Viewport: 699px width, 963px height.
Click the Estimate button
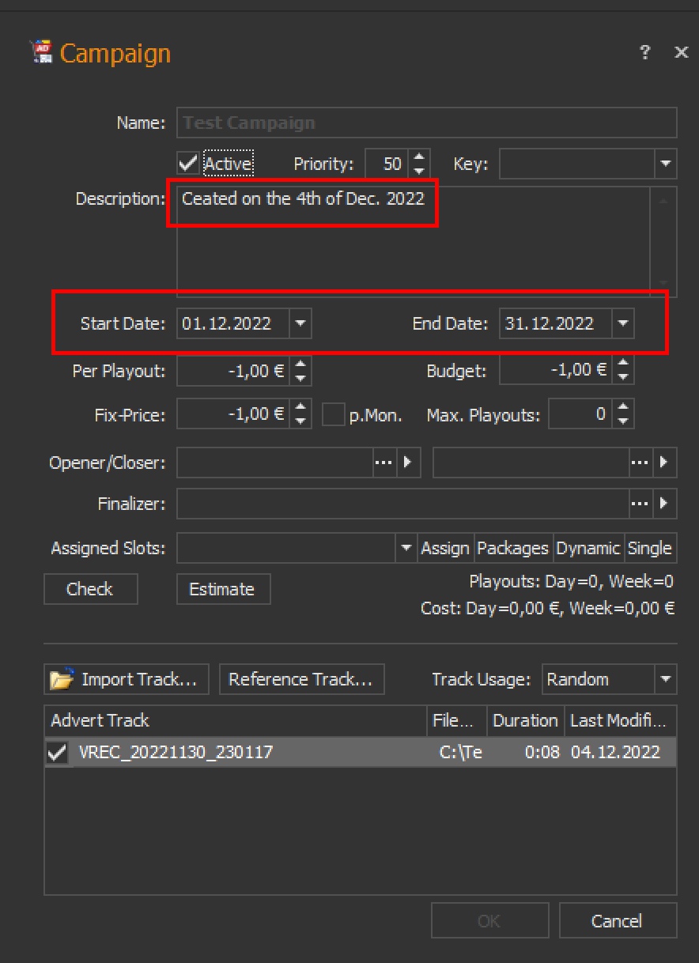pyautogui.click(x=223, y=589)
